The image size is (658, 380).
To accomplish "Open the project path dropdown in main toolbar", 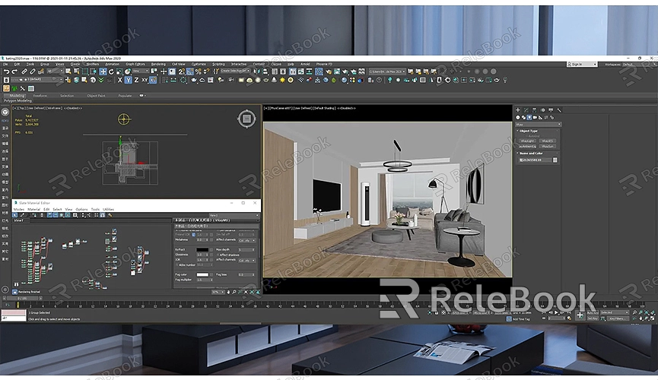I will coord(386,71).
